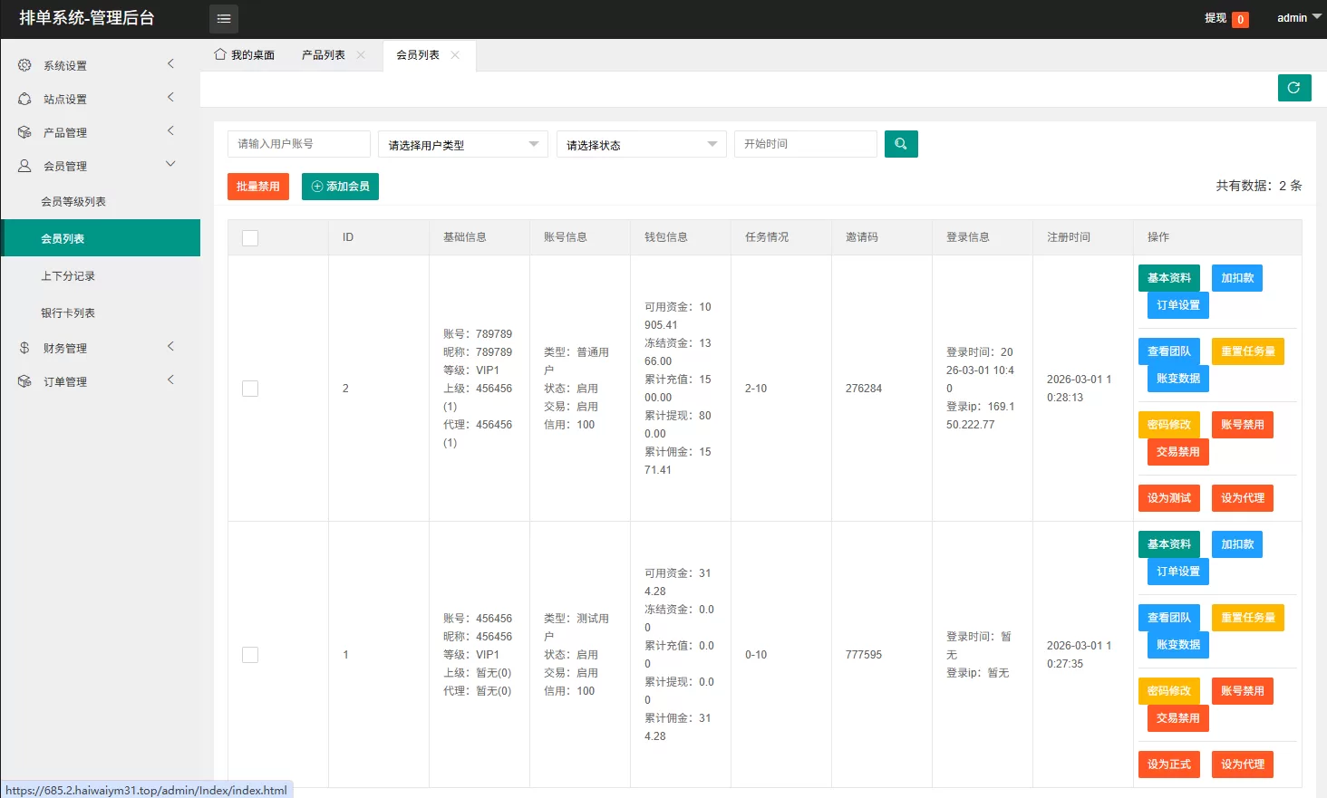This screenshot has height=798, width=1327.
Task: Click the 批量禁用 button
Action: (257, 186)
